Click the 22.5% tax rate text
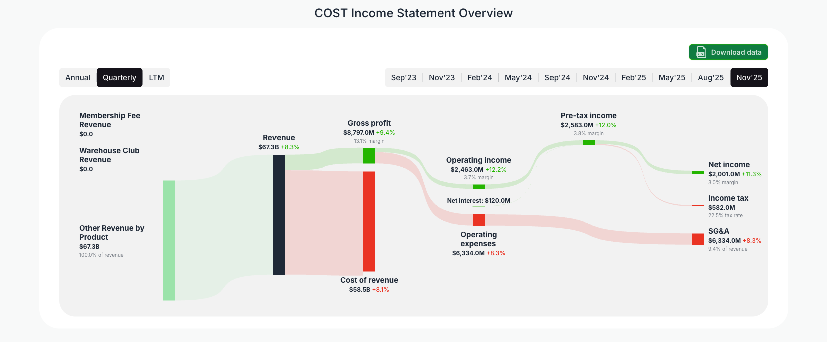Screen dimensions: 827x342 coord(726,216)
